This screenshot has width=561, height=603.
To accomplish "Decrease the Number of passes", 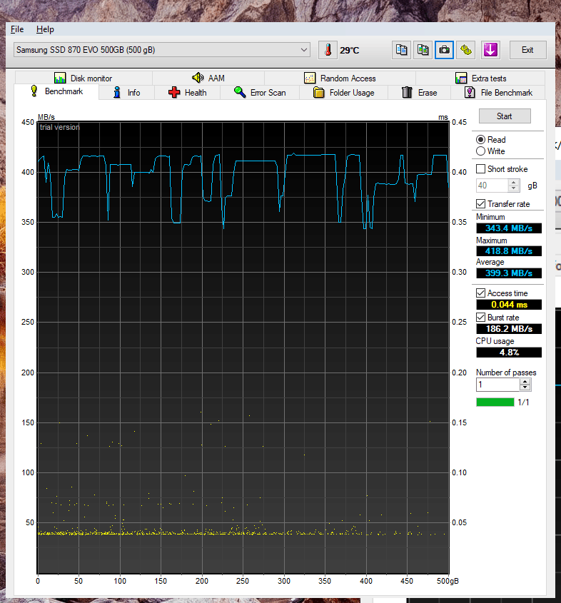I will point(525,387).
